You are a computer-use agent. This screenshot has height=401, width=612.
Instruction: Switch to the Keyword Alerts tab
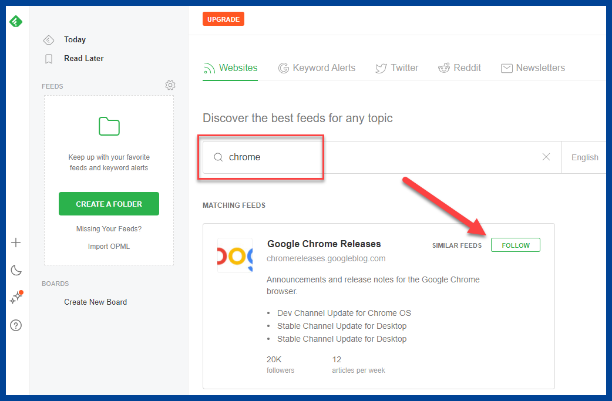click(317, 68)
